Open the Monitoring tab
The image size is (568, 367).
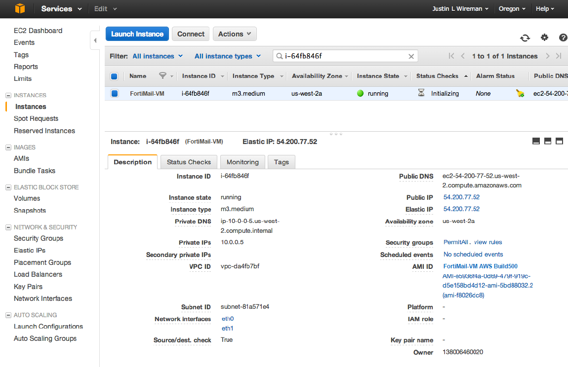point(243,162)
